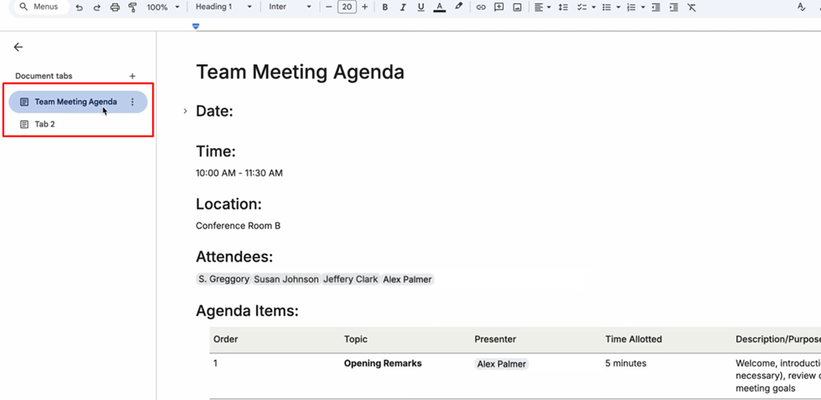
Task: Click the back arrow in the sidebar
Action: 18,47
